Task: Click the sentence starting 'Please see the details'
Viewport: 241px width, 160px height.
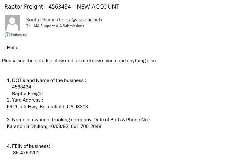Action: tap(79, 61)
